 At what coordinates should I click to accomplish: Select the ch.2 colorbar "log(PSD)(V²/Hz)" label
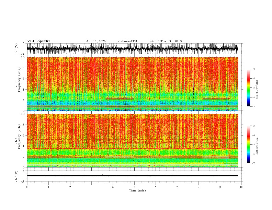click(x=257, y=146)
